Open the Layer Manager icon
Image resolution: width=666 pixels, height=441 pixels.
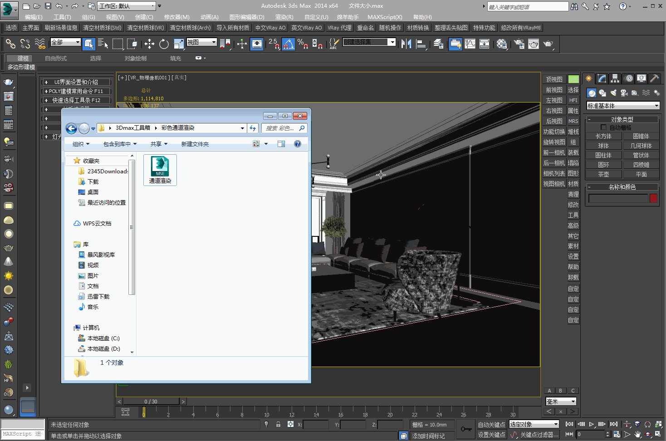pos(438,44)
